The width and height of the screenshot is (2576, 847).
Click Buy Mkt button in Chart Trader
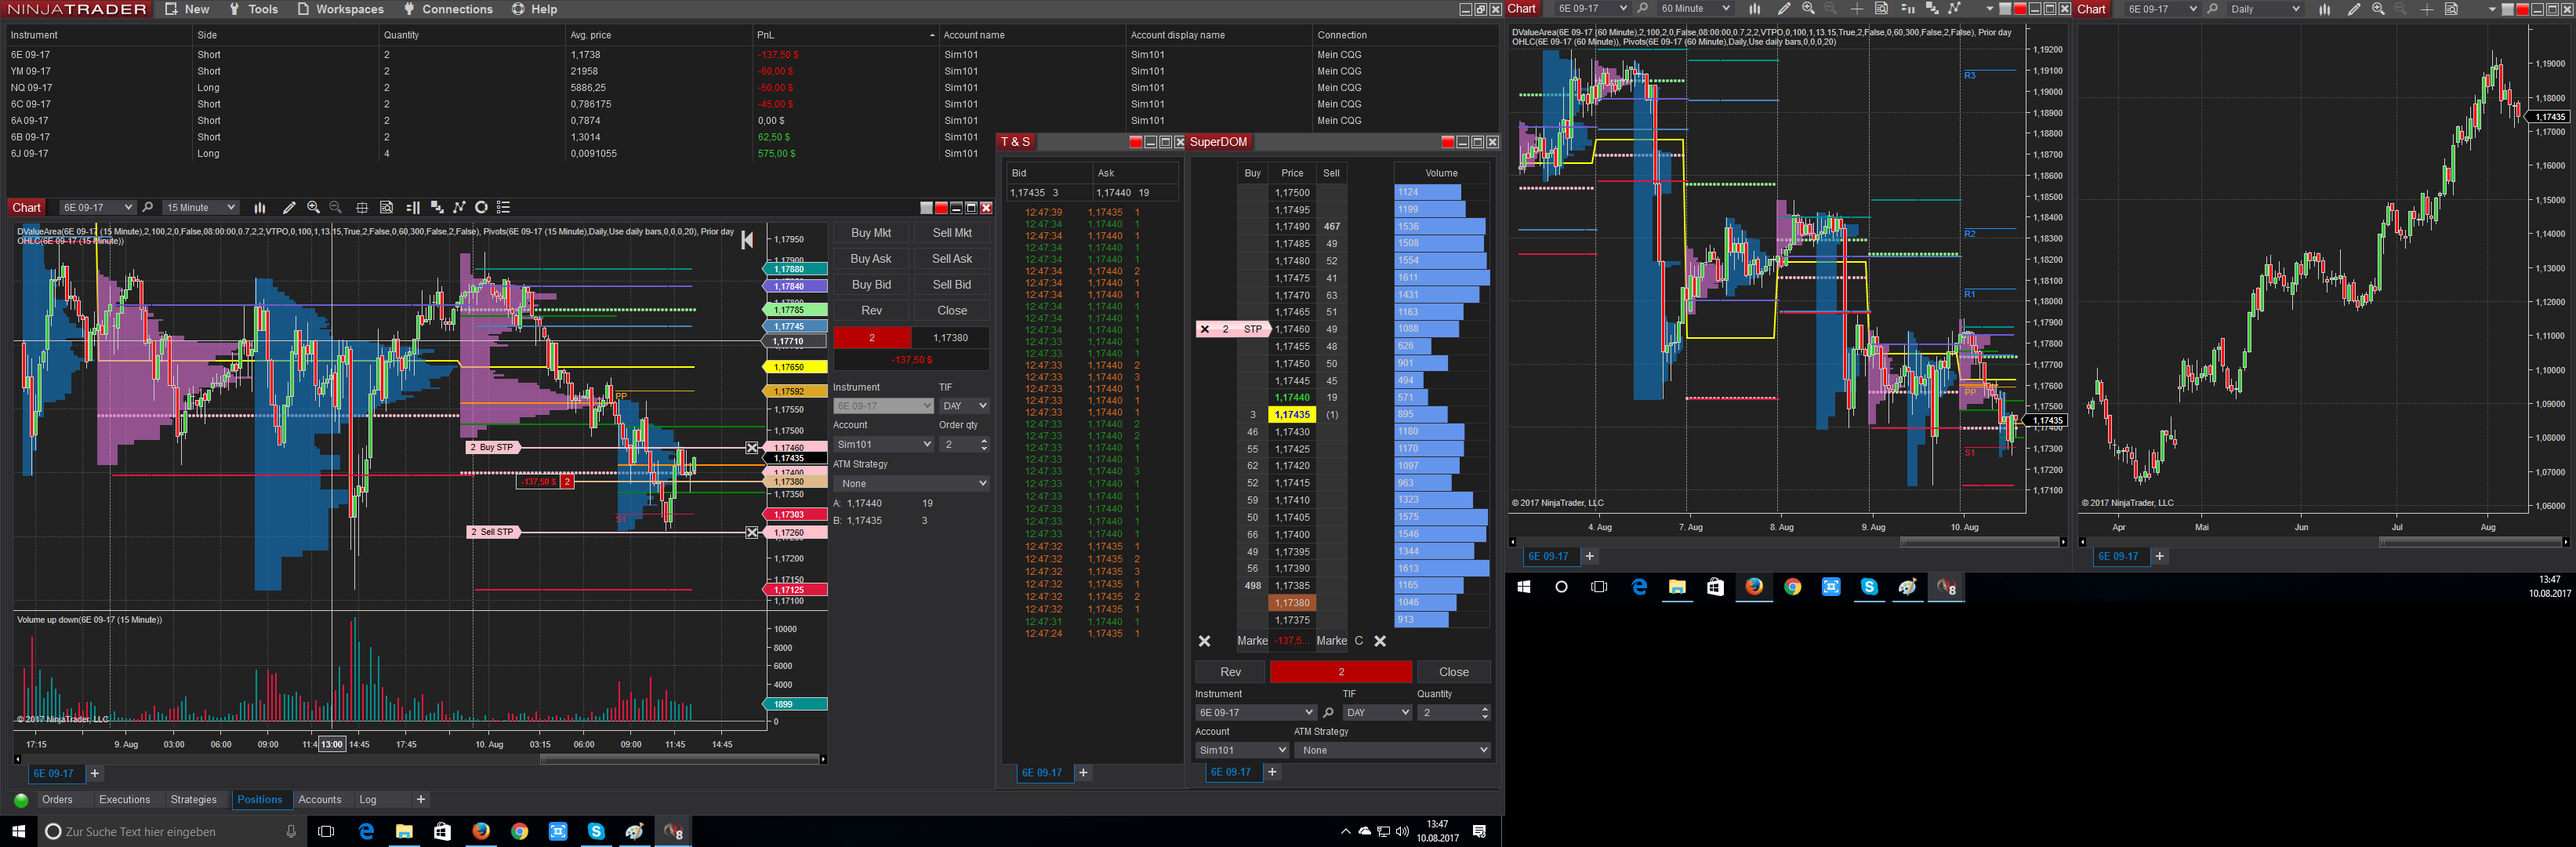[x=871, y=233]
